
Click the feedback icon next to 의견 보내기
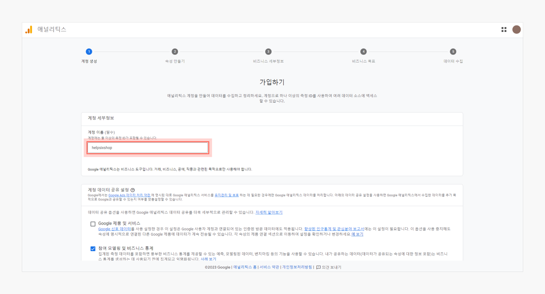tap(318, 267)
